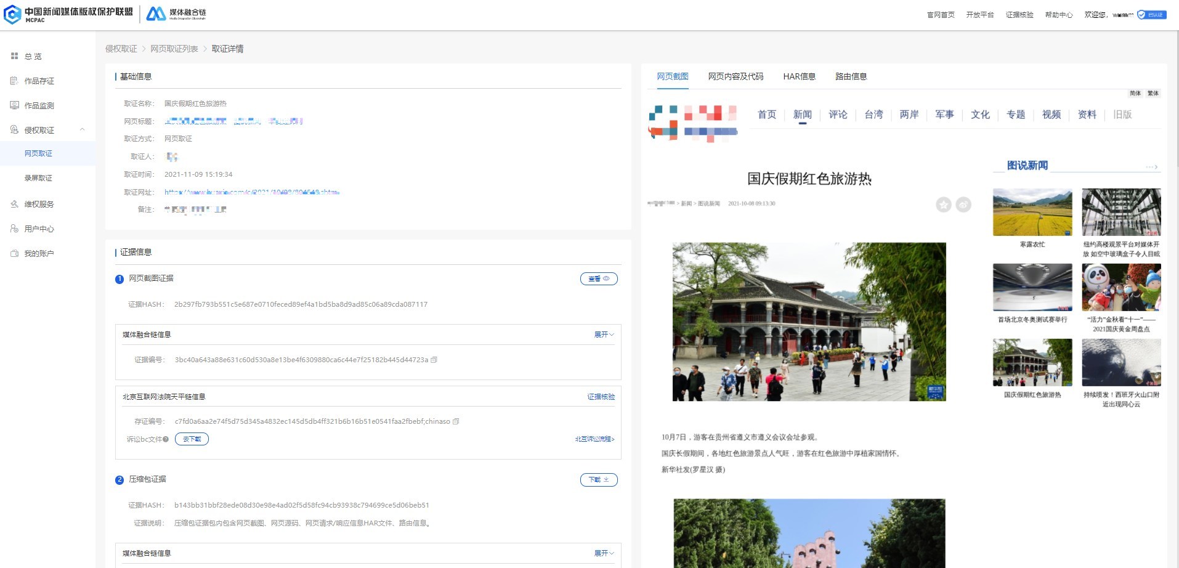1179x568 pixels.
Task: Click the 下载 button for 压缩包证据
Action: click(x=598, y=480)
